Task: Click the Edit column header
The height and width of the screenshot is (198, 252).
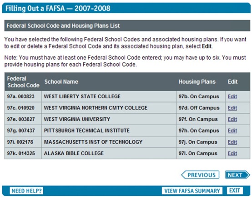Action: 232,82
